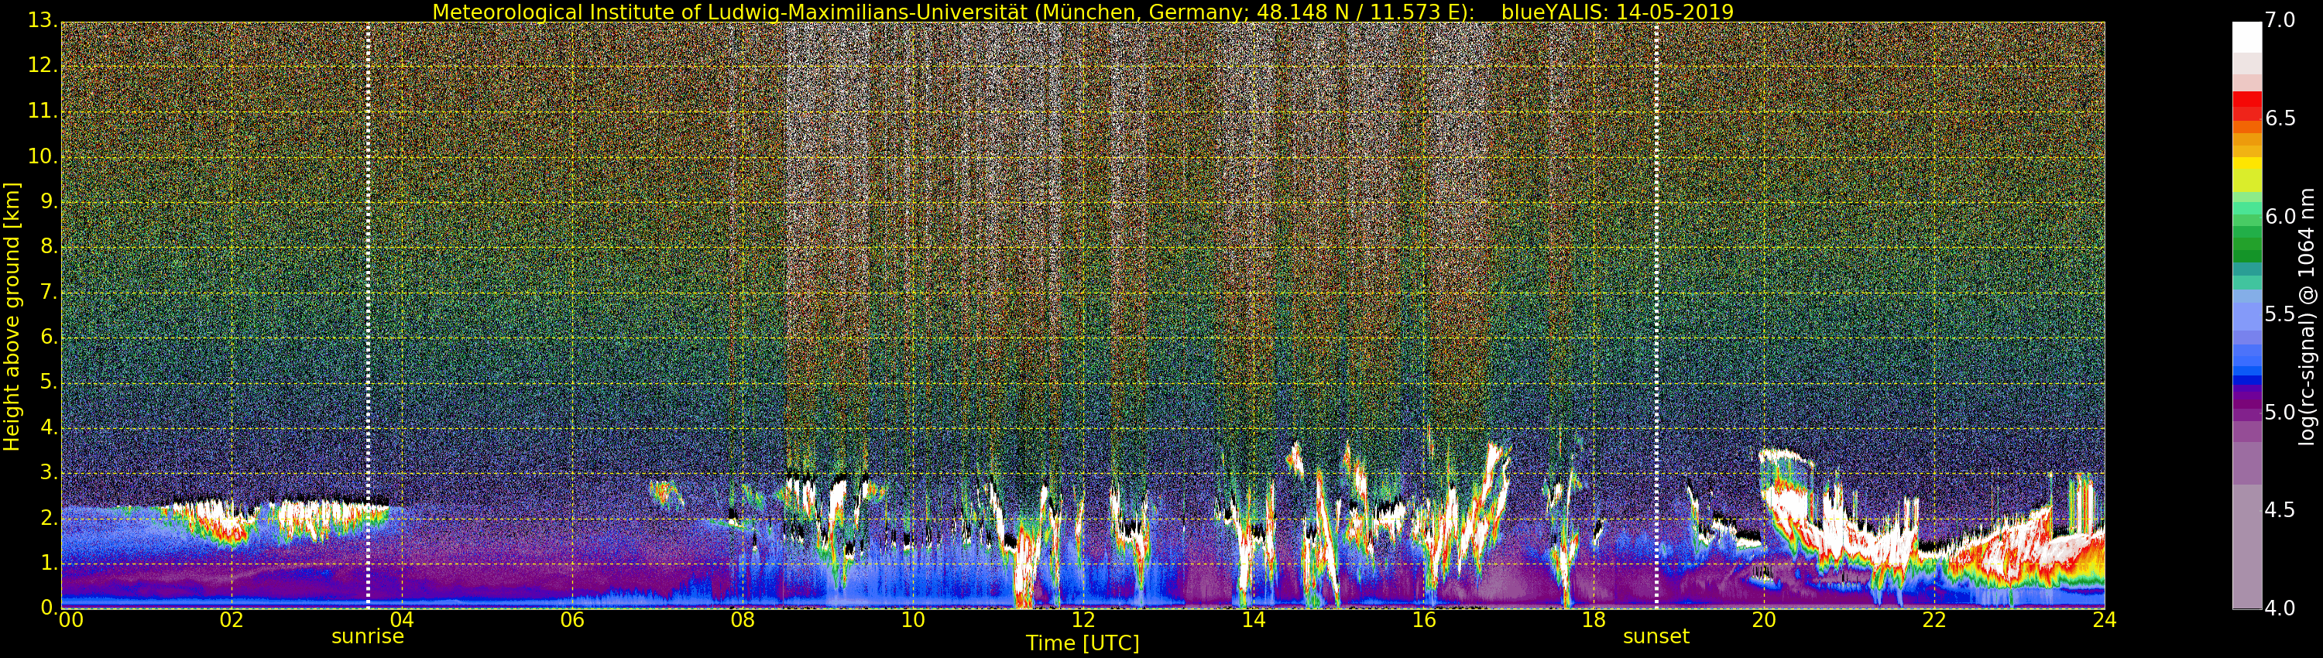Viewport: 2323px width, 658px height.
Task: Click the '12.' height tick label
Action: coord(43,66)
